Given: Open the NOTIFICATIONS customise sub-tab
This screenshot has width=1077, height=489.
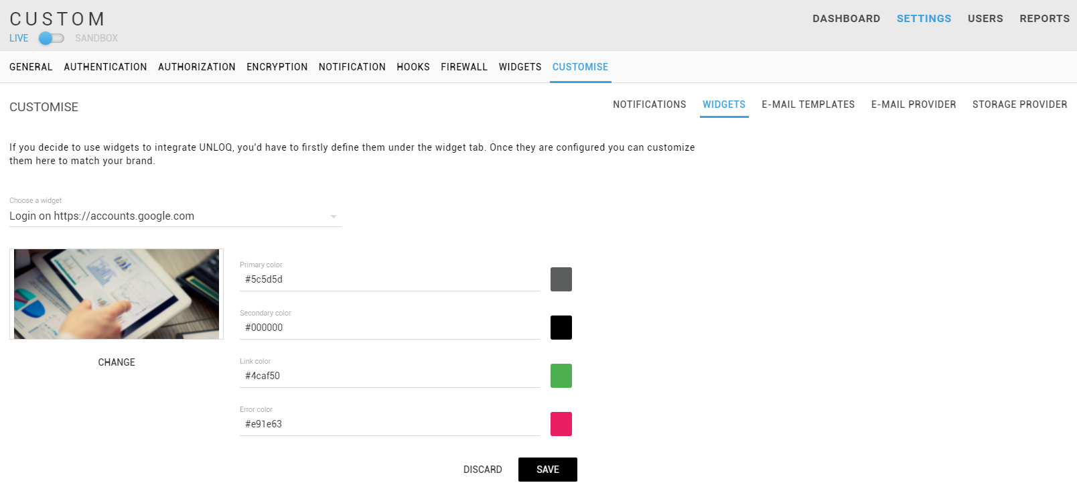Looking at the screenshot, I should coord(650,104).
